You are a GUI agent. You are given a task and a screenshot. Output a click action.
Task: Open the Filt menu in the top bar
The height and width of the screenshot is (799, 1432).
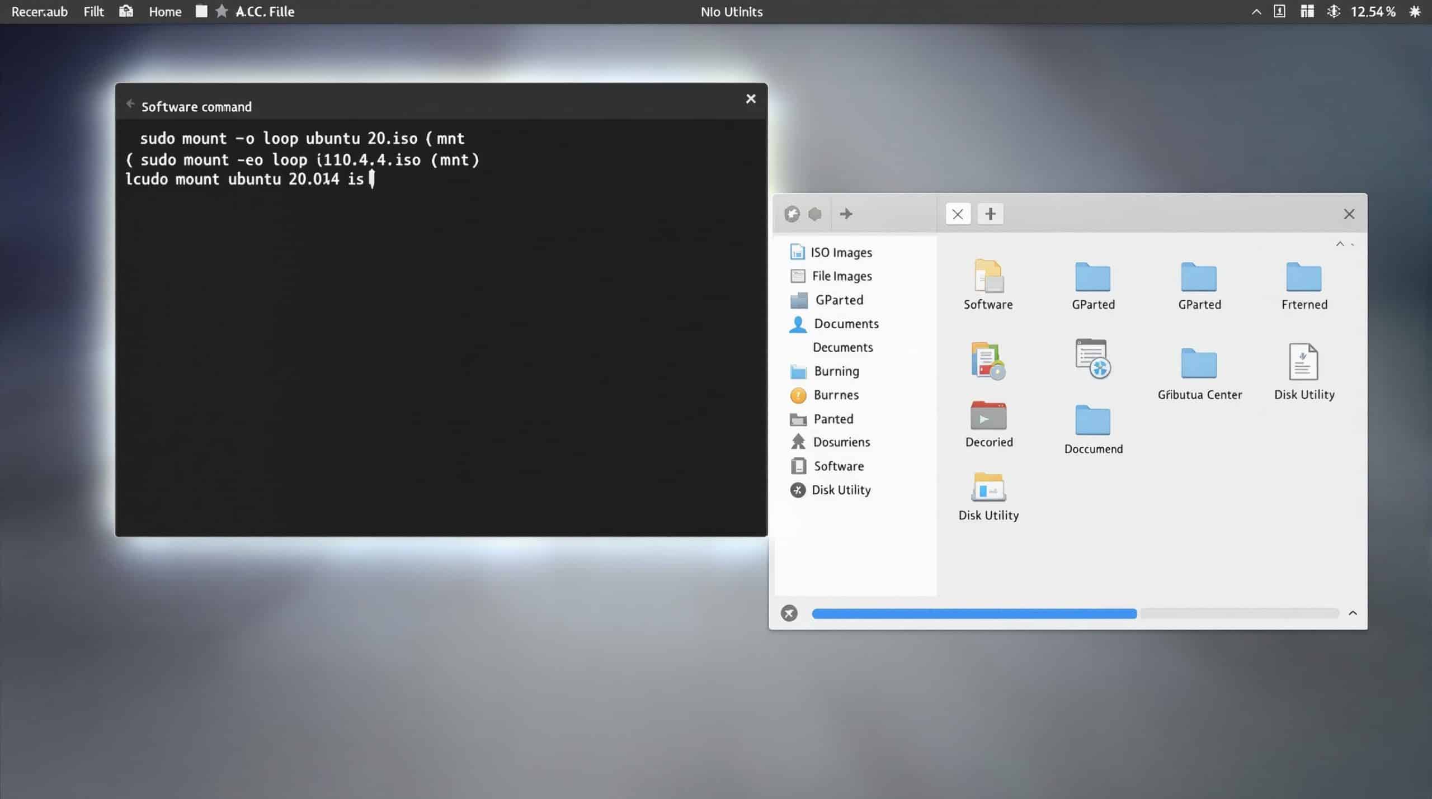click(93, 11)
